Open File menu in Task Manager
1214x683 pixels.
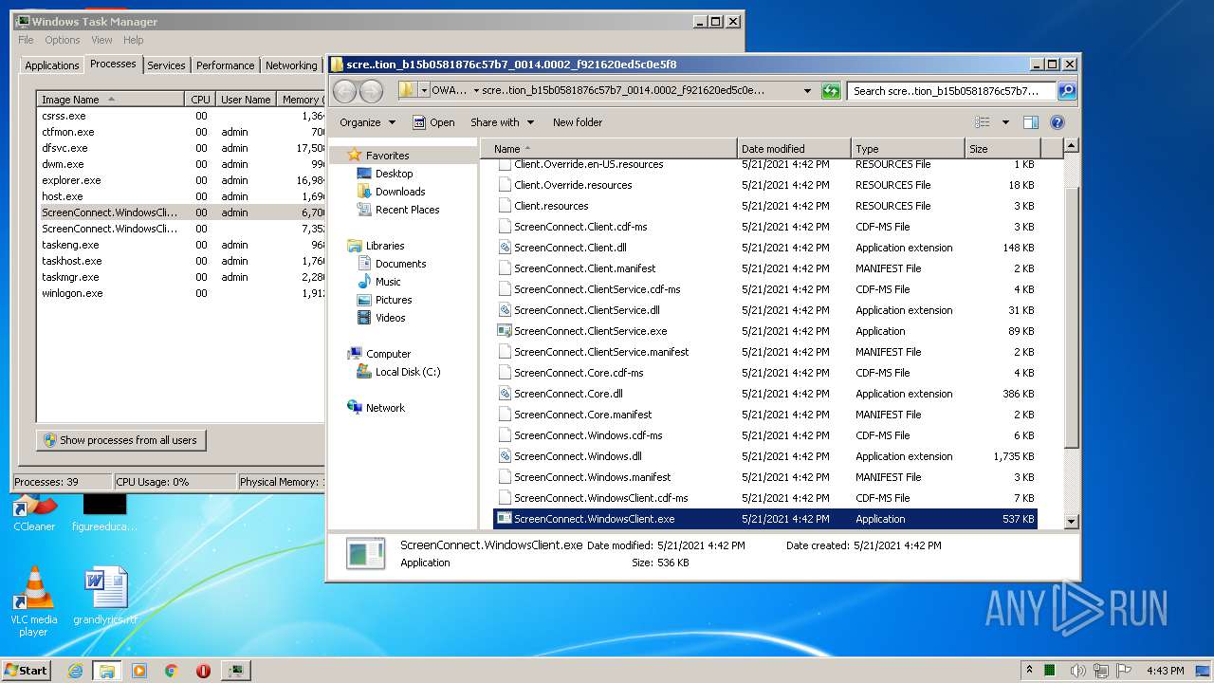[26, 40]
